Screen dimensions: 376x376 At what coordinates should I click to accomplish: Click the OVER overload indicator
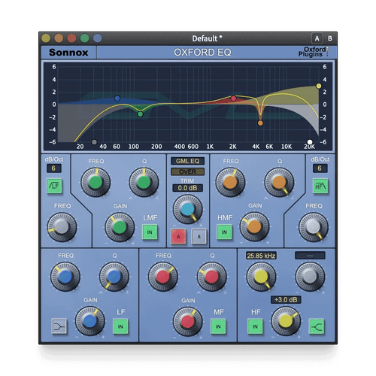pos(187,171)
